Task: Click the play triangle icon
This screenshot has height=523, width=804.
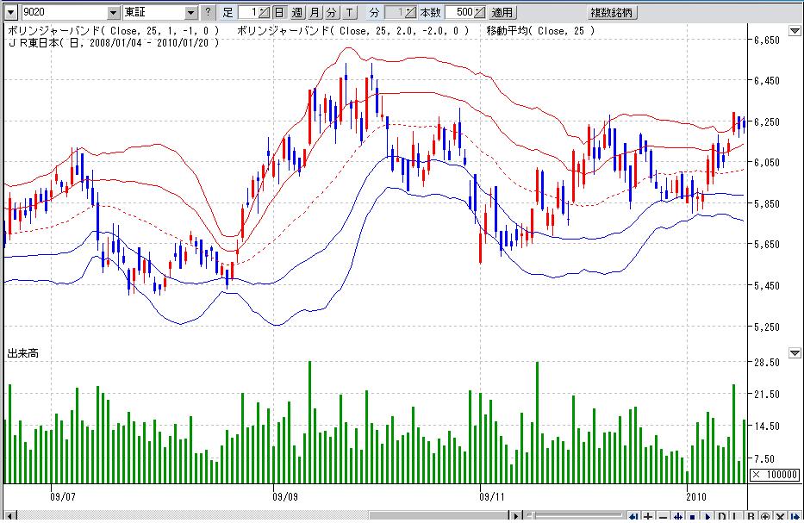Action: pyautogui.click(x=707, y=516)
